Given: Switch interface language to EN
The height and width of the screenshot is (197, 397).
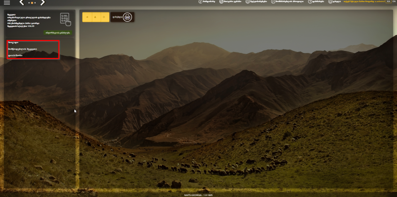Looking at the screenshot, I should 394,1.
